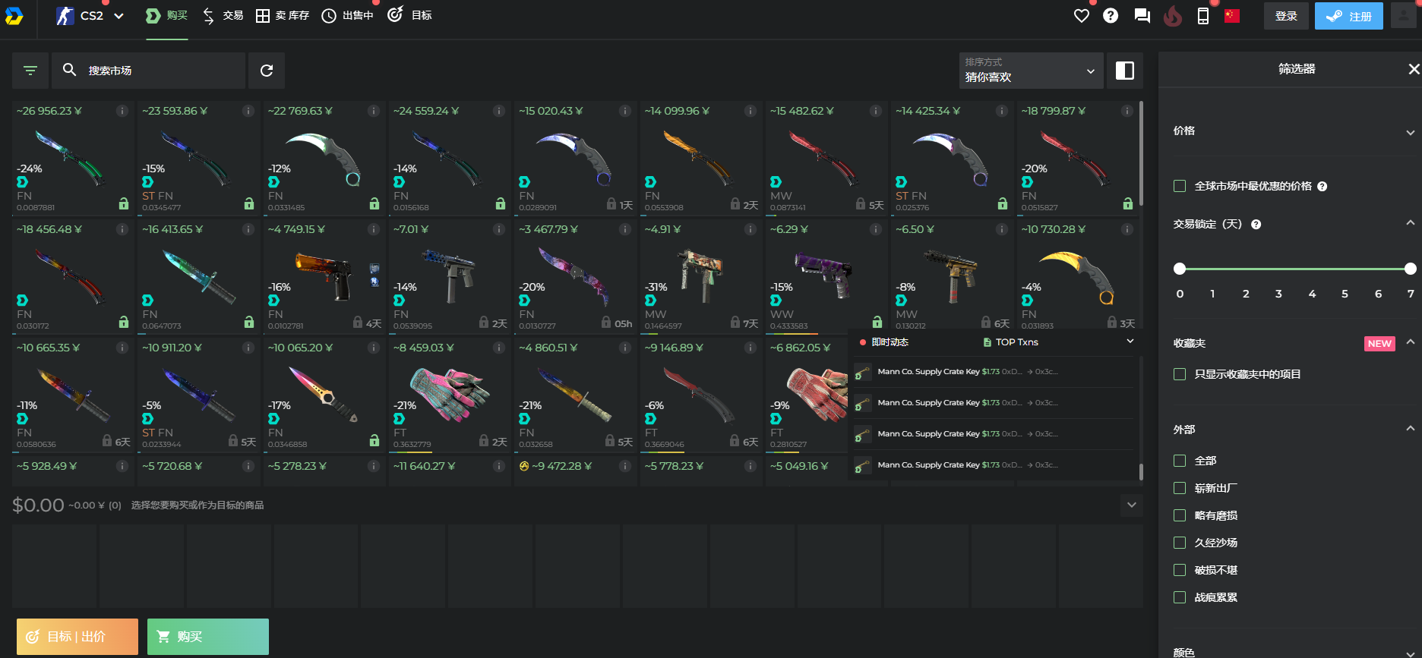Select the Desert Eagle ~4 749.15 ¥ item

click(324, 276)
